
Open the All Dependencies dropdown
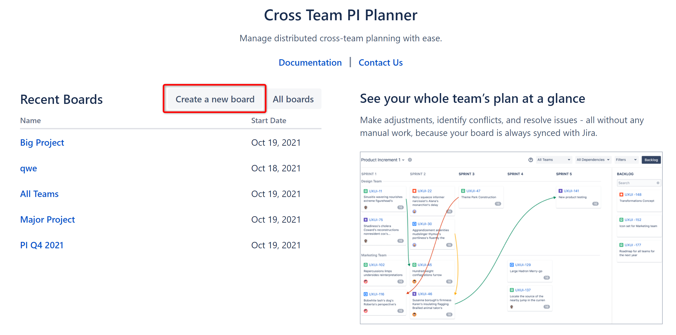[593, 160]
